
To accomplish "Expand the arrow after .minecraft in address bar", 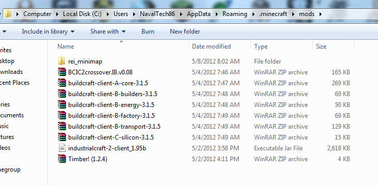I will (x=293, y=14).
